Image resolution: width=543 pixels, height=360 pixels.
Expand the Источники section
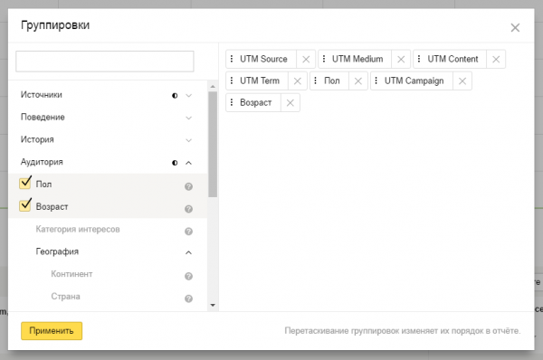[189, 96]
